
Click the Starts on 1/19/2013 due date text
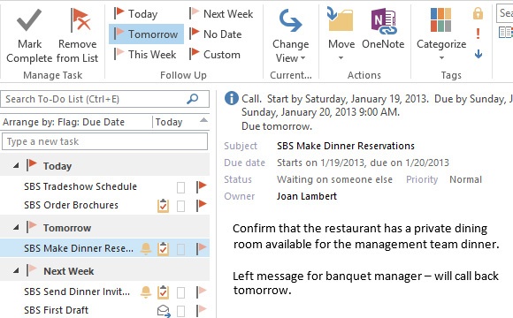click(x=363, y=163)
